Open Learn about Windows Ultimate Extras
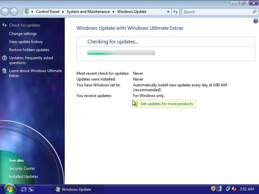Viewport: 259px width, 194px height. click(36, 73)
